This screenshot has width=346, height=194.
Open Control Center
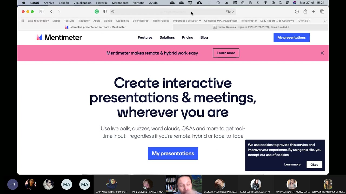tap(288, 3)
